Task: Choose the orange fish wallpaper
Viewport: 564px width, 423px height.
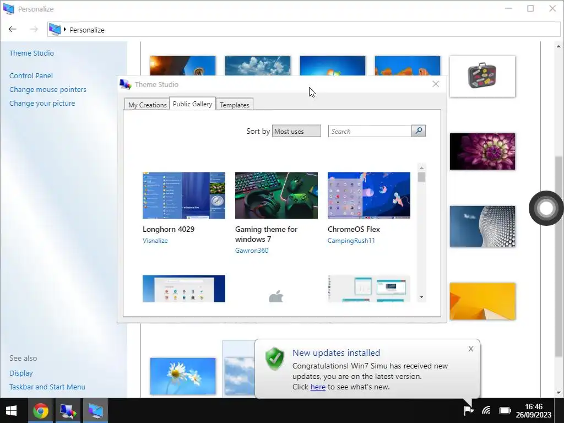Action: point(407,66)
